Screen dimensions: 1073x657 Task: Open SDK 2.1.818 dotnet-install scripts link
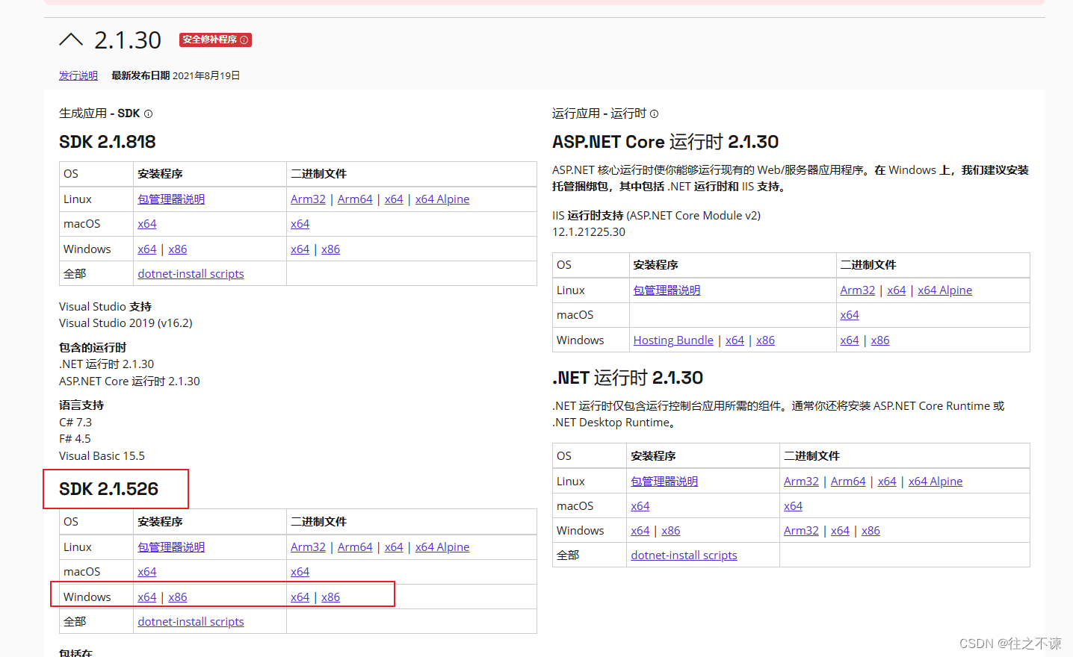tap(191, 274)
